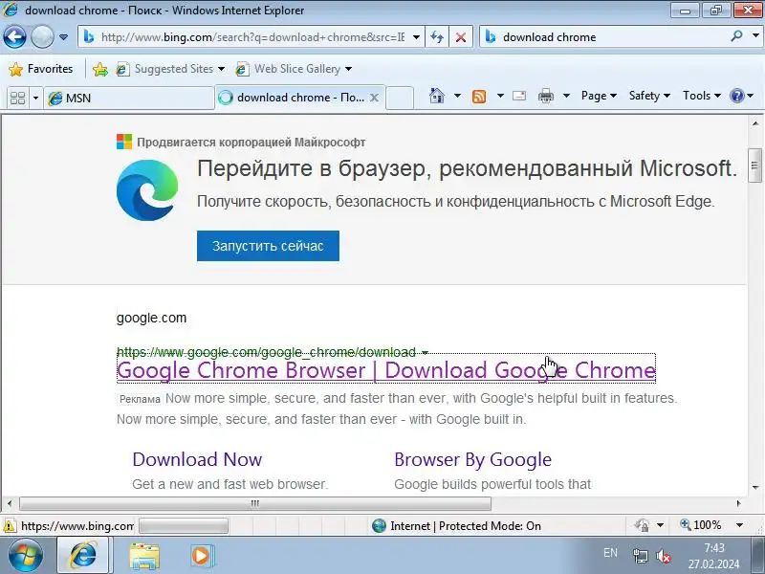Click the Print icon

545,96
